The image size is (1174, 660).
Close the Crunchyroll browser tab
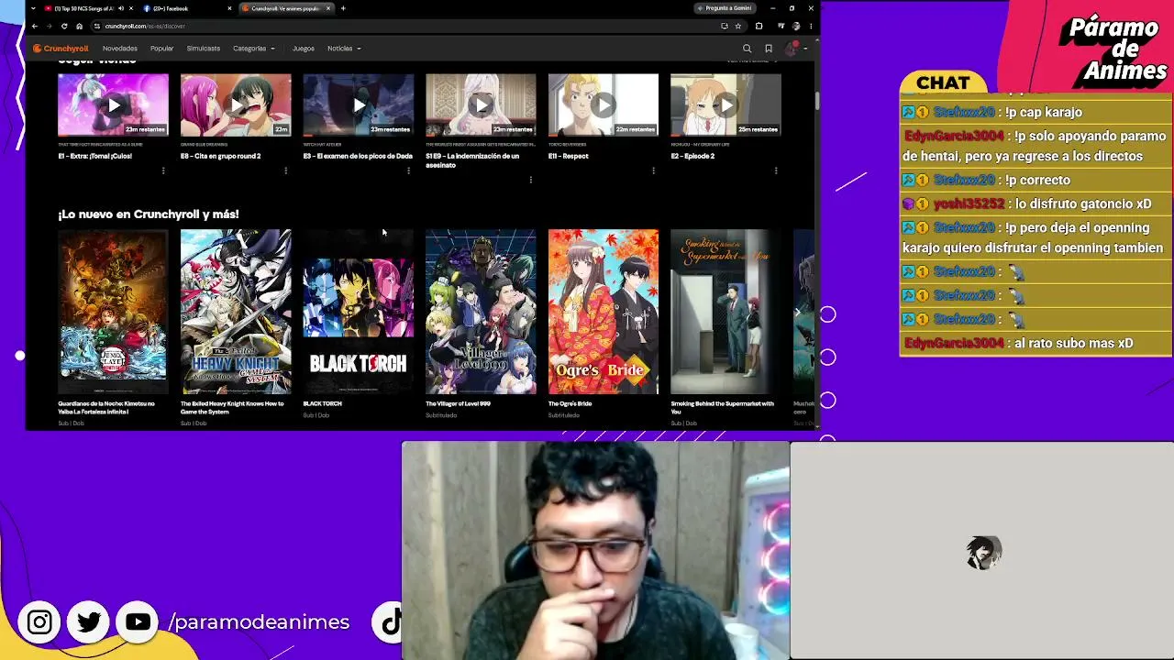pos(328,8)
